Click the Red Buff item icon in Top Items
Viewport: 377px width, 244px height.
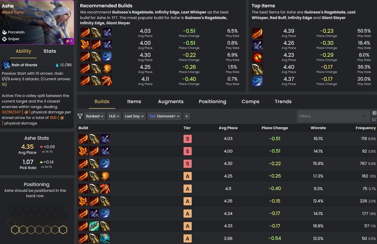coord(257,57)
